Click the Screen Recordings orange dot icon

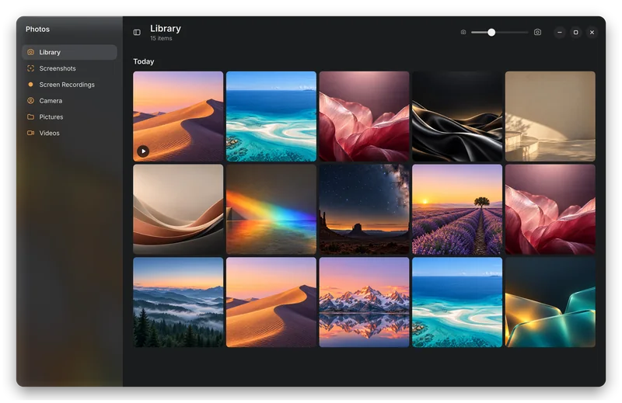pyautogui.click(x=30, y=85)
